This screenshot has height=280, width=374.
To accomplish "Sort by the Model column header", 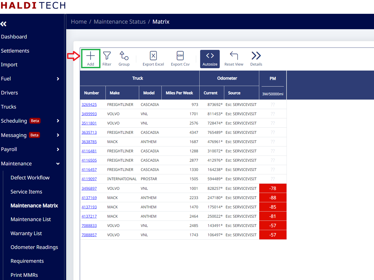I will click(150, 93).
